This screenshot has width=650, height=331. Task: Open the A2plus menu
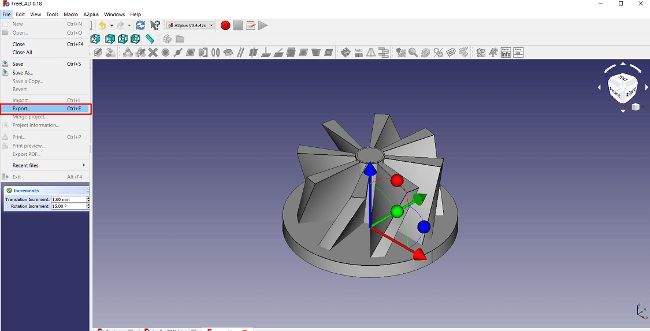[x=92, y=14]
